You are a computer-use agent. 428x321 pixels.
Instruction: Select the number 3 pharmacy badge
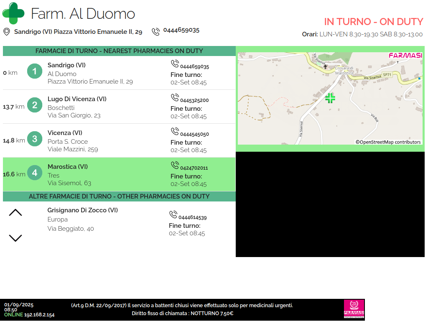pyautogui.click(x=35, y=139)
